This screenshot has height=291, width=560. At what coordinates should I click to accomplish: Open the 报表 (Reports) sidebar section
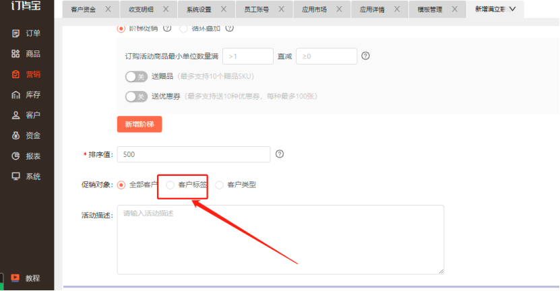tap(26, 156)
